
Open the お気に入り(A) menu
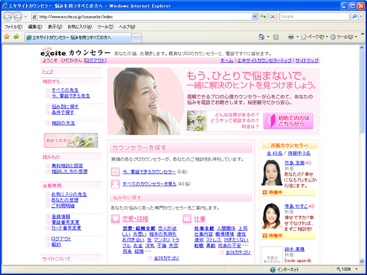coord(79,27)
